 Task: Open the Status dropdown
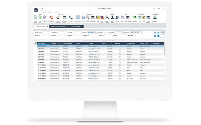click(95, 33)
